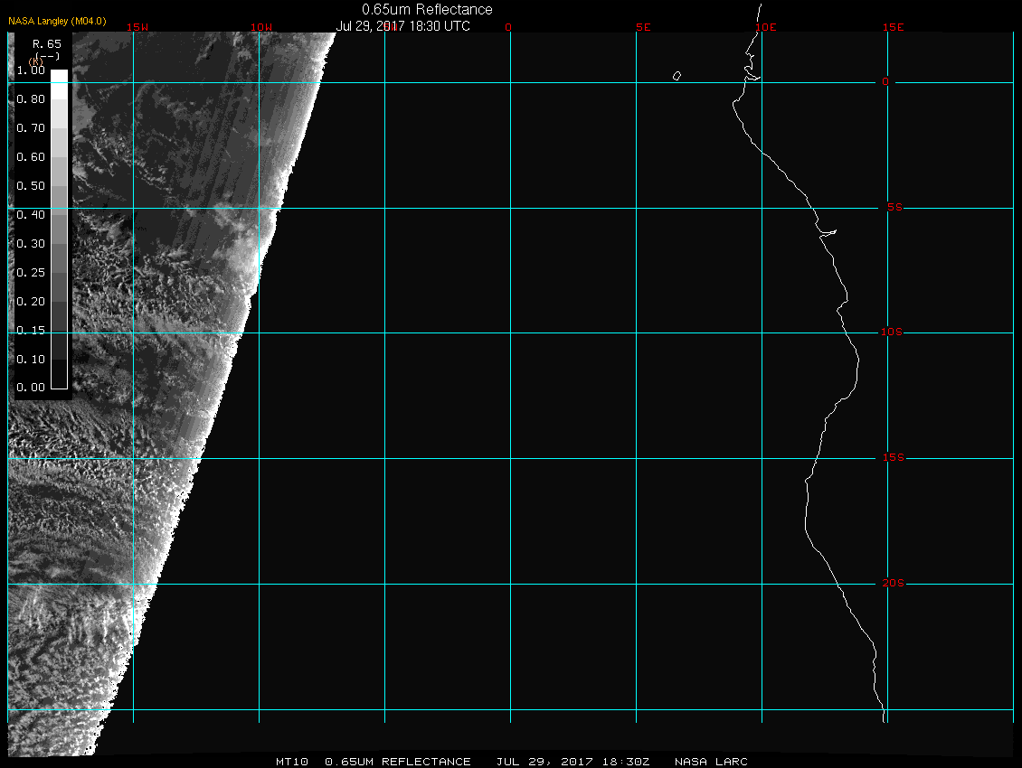Click the 5E longitude label

click(643, 27)
